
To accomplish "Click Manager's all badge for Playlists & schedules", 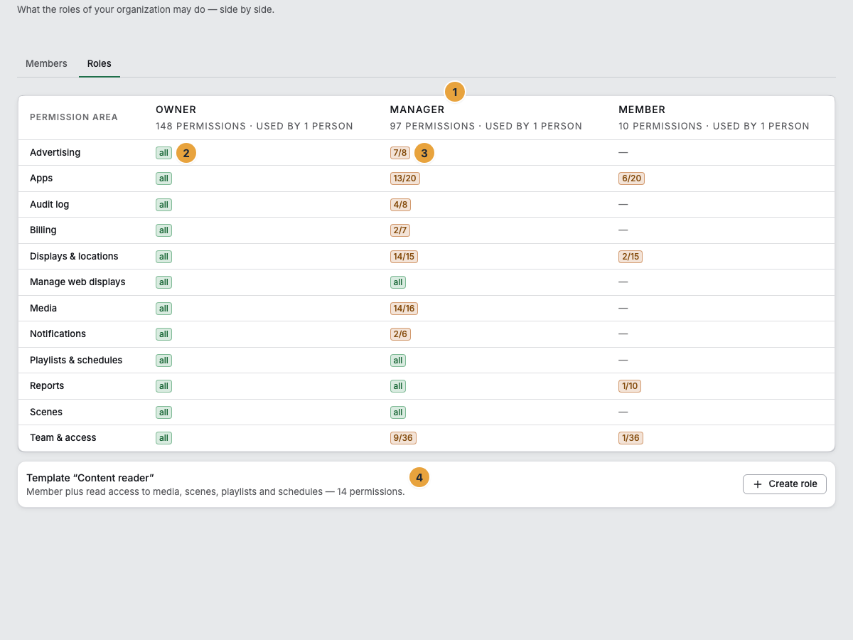I will pos(398,361).
